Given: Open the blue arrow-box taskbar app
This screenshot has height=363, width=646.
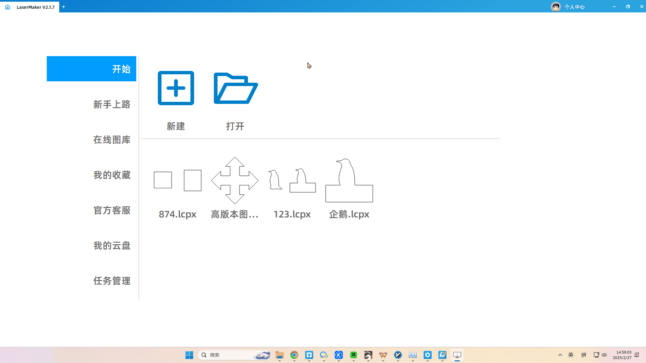Looking at the screenshot, I should click(x=309, y=355).
